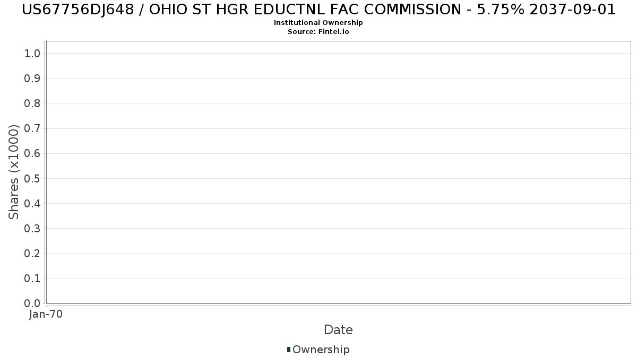The width and height of the screenshot is (637, 358).
Task: Click the 0.7 y-axis tick label
Action: point(32,128)
